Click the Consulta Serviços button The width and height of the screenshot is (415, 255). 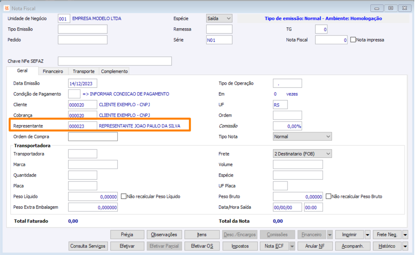(x=88, y=246)
